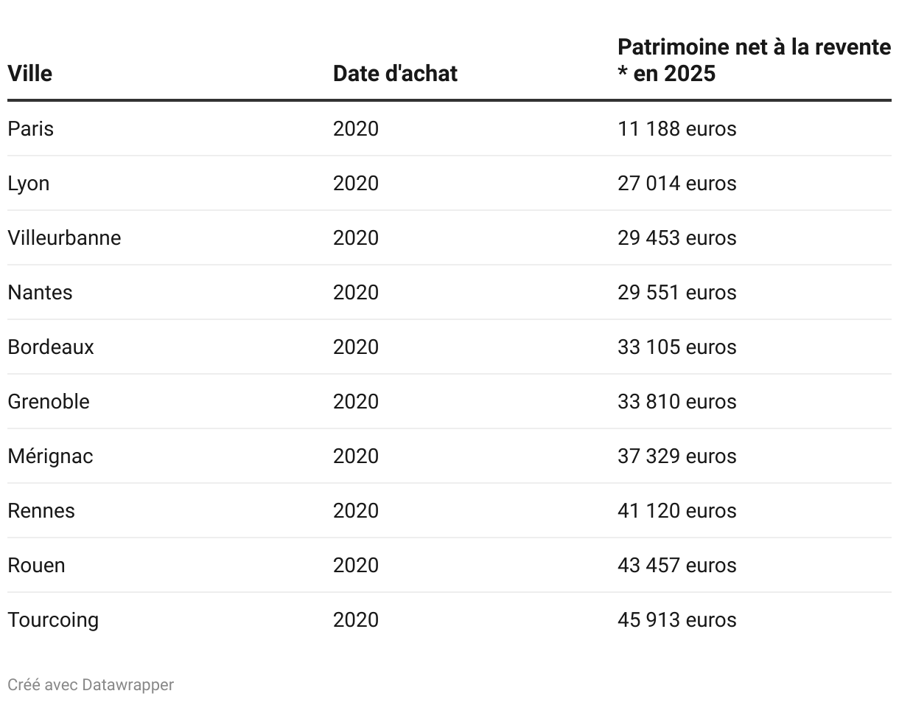The image size is (899, 702).
Task: Select the Bordeaux city cell
Action: (51, 347)
